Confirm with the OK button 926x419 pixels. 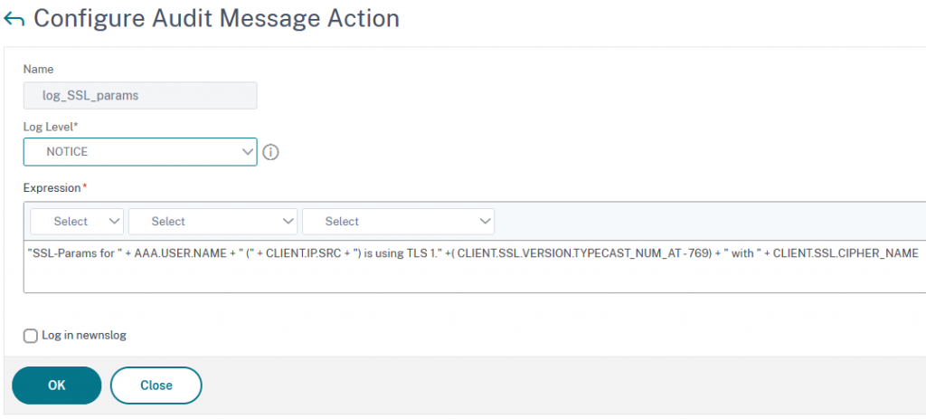[x=57, y=386]
